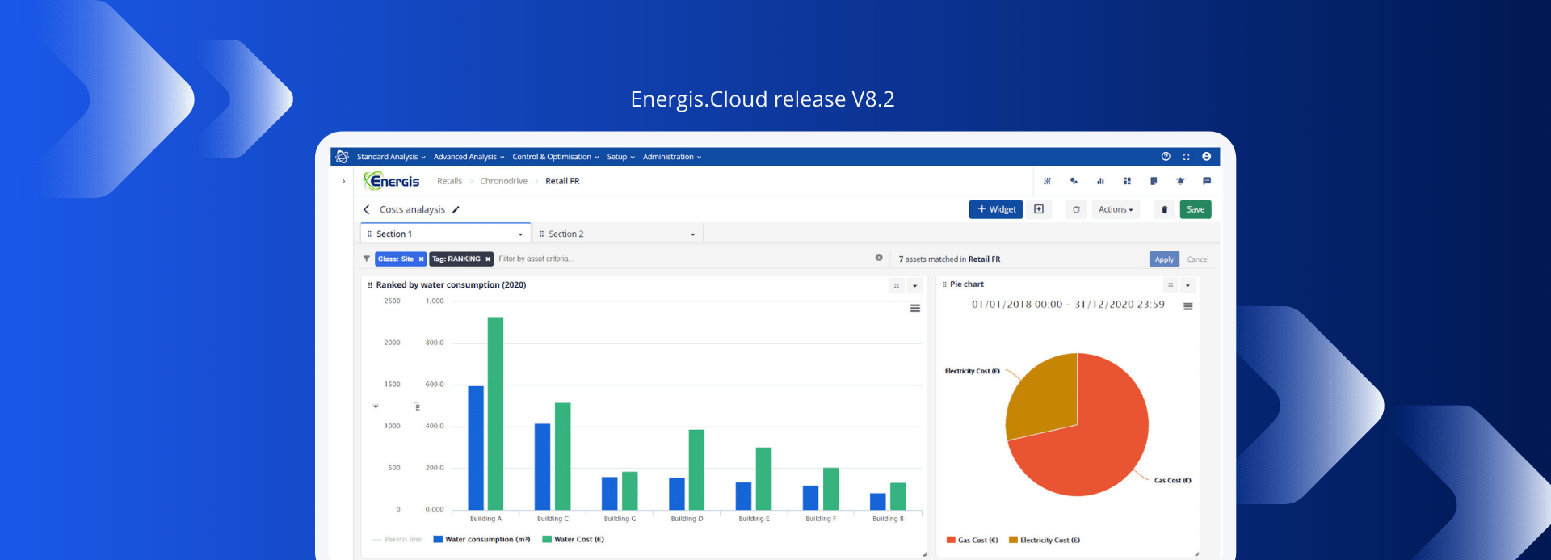Open the alarm bell toolbar icon

[1180, 181]
